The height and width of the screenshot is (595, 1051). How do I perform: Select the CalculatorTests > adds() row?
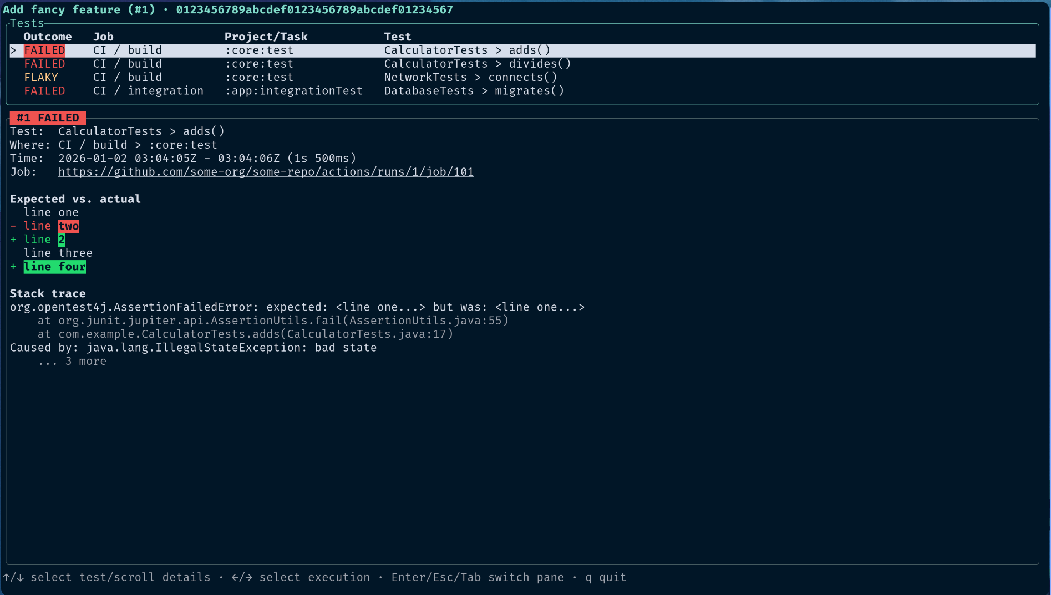522,50
